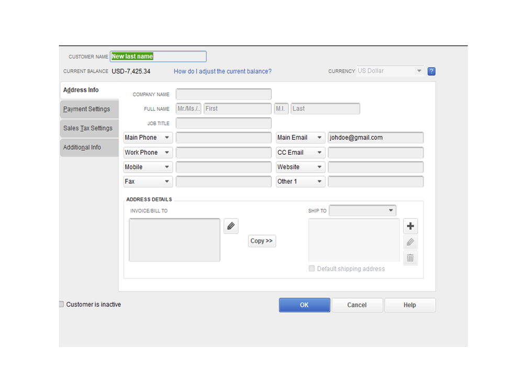Click the Job Title field
This screenshot has width=523, height=392.
pos(224,124)
